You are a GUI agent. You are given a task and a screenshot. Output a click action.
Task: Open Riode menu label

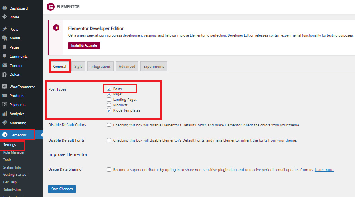pyautogui.click(x=14, y=17)
